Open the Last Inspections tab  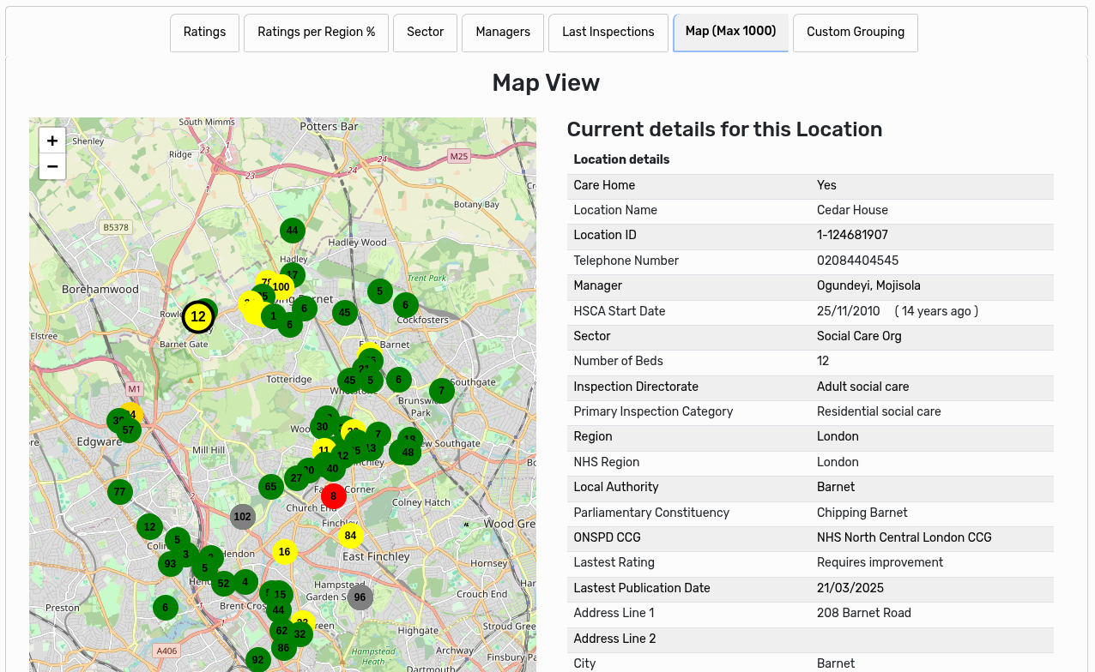coord(608,32)
